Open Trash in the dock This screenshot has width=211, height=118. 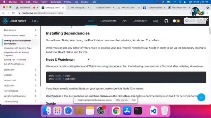pyautogui.click(x=165, y=111)
